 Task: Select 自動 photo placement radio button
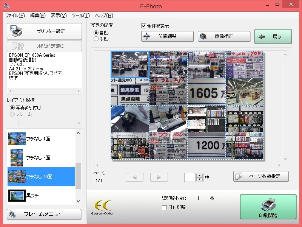click(x=96, y=33)
